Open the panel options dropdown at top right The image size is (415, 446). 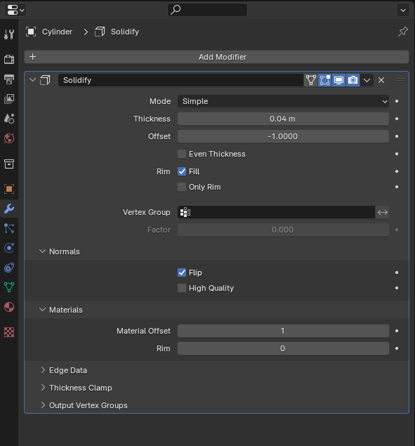pos(403,11)
